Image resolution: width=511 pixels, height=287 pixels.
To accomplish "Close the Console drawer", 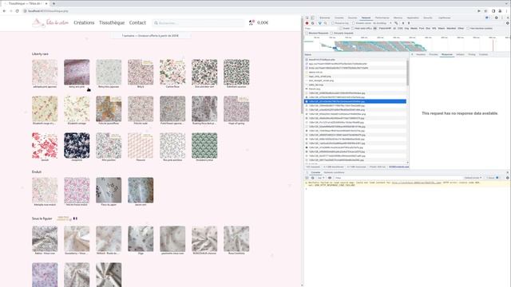I will pyautogui.click(x=508, y=172).
